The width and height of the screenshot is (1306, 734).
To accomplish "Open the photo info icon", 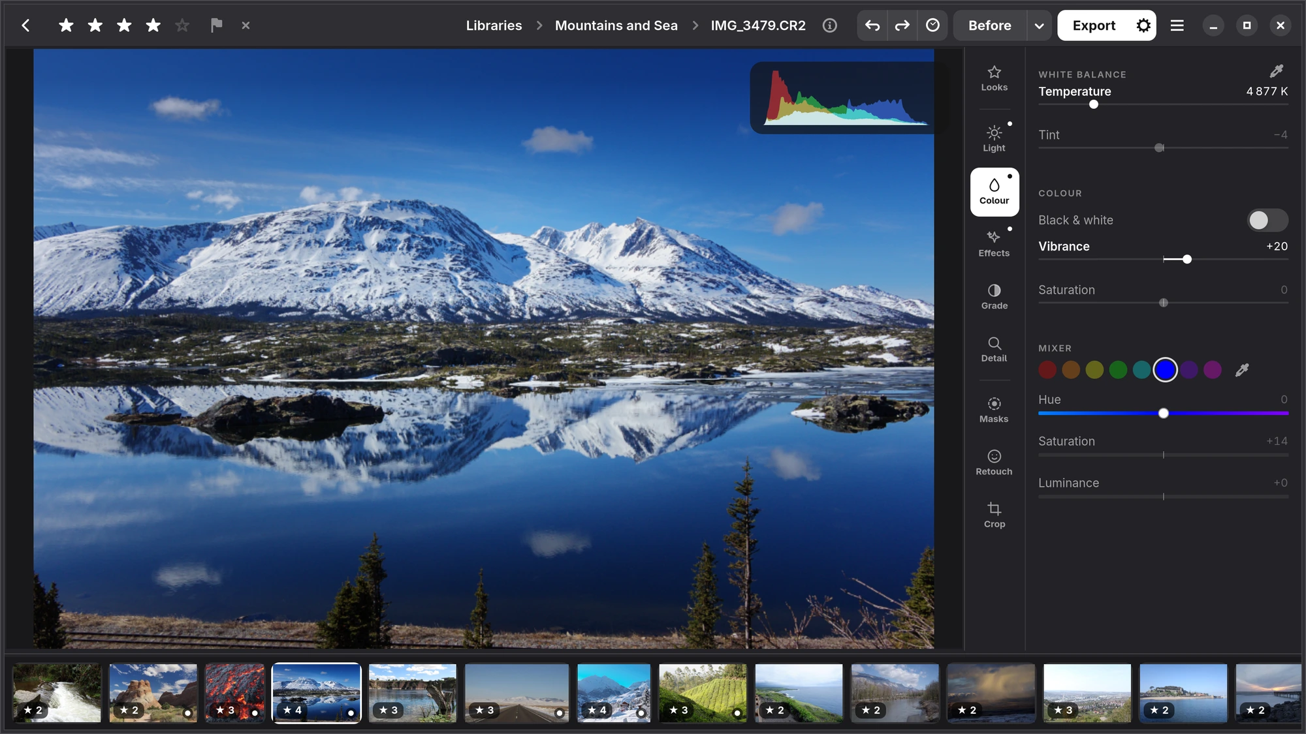I will [x=829, y=25].
